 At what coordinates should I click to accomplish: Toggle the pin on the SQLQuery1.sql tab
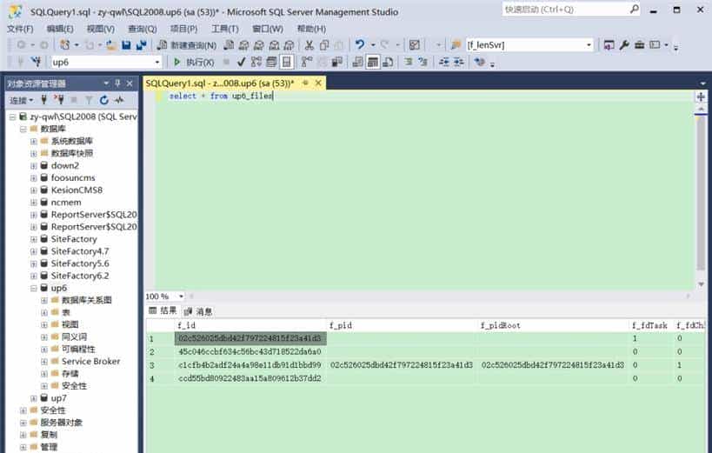click(305, 83)
